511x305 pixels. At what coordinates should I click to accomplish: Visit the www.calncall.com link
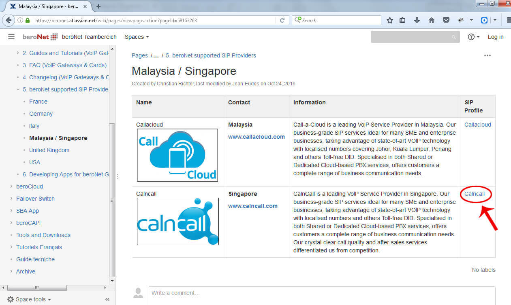coord(253,206)
